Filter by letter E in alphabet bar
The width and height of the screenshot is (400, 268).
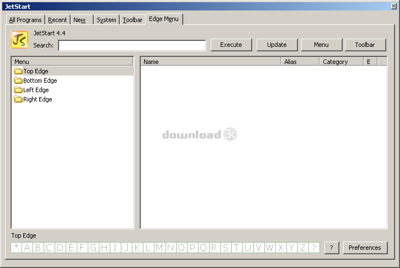pyautogui.click(x=71, y=248)
